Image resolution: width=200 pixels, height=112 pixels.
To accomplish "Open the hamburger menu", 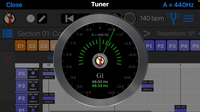I will click(189, 19).
